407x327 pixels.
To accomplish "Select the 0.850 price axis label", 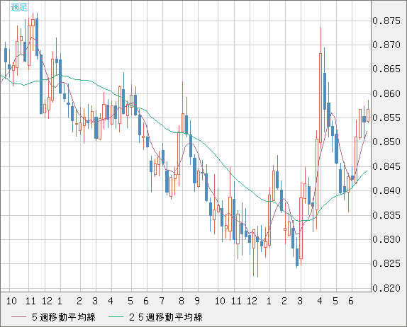I will (386, 142).
